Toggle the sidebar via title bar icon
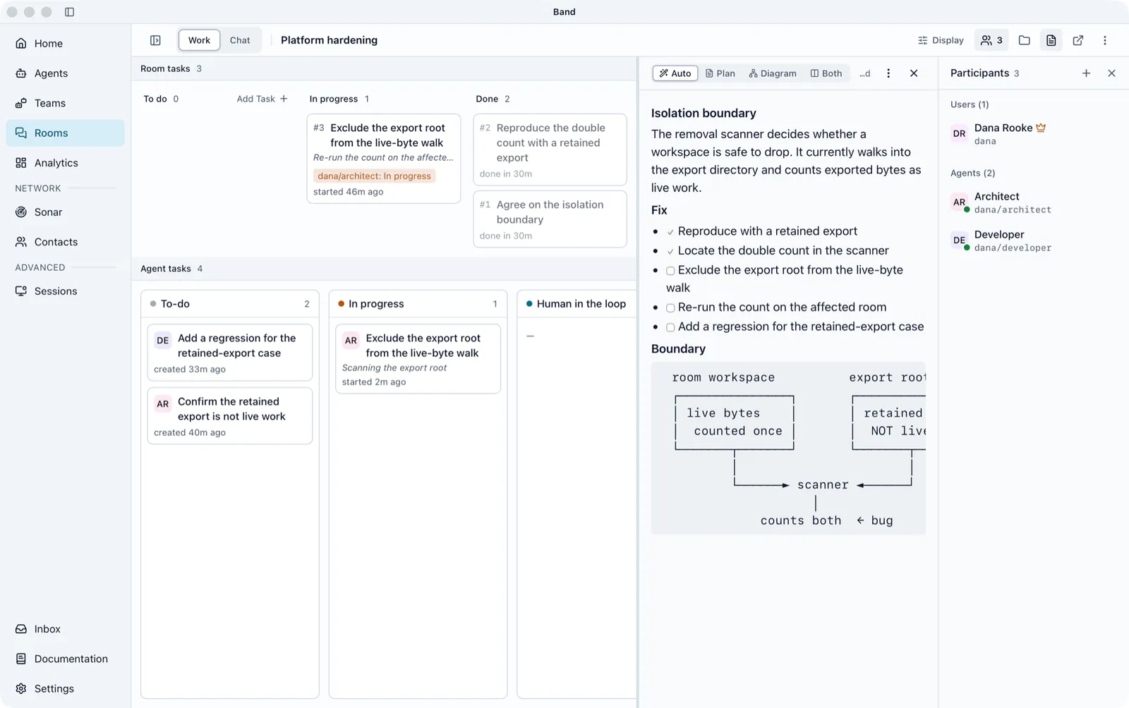The width and height of the screenshot is (1129, 708). [69, 12]
